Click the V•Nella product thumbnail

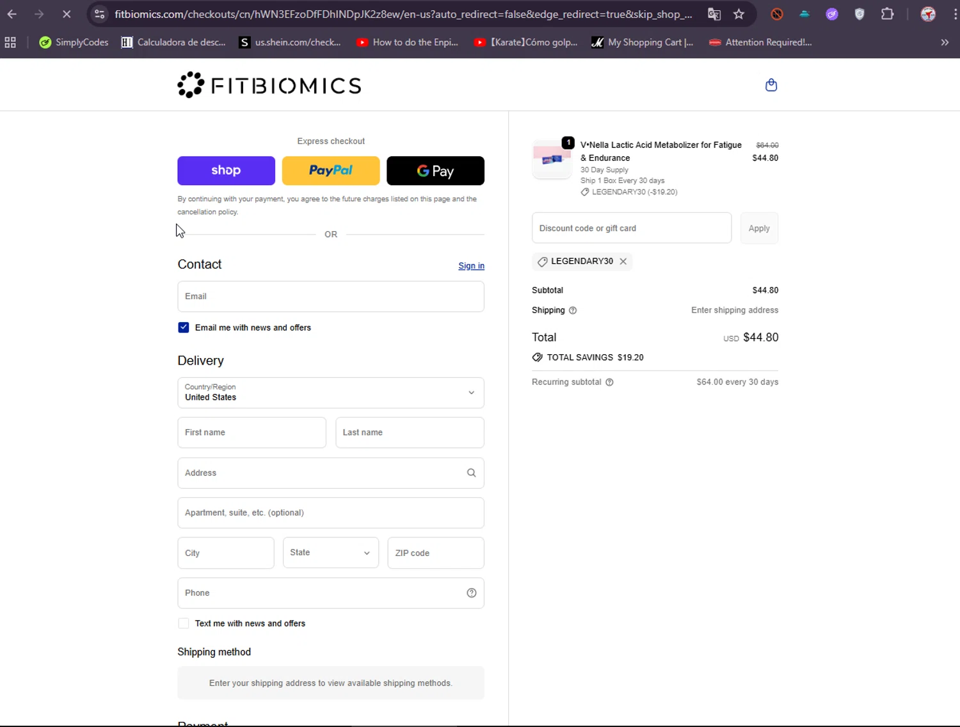point(552,159)
